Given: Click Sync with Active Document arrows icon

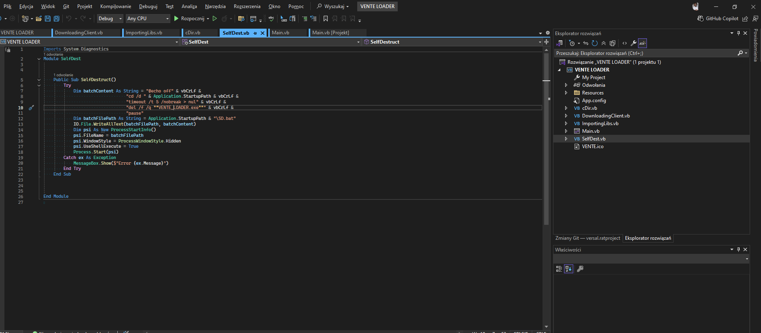Looking at the screenshot, I should 585,43.
